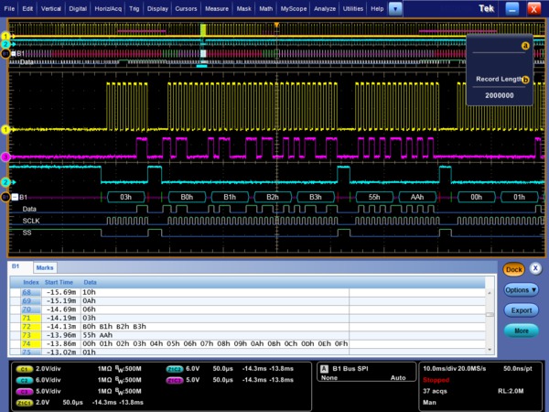Click the yellow channel 1 waveform handle
The image size is (549, 412).
5,130
